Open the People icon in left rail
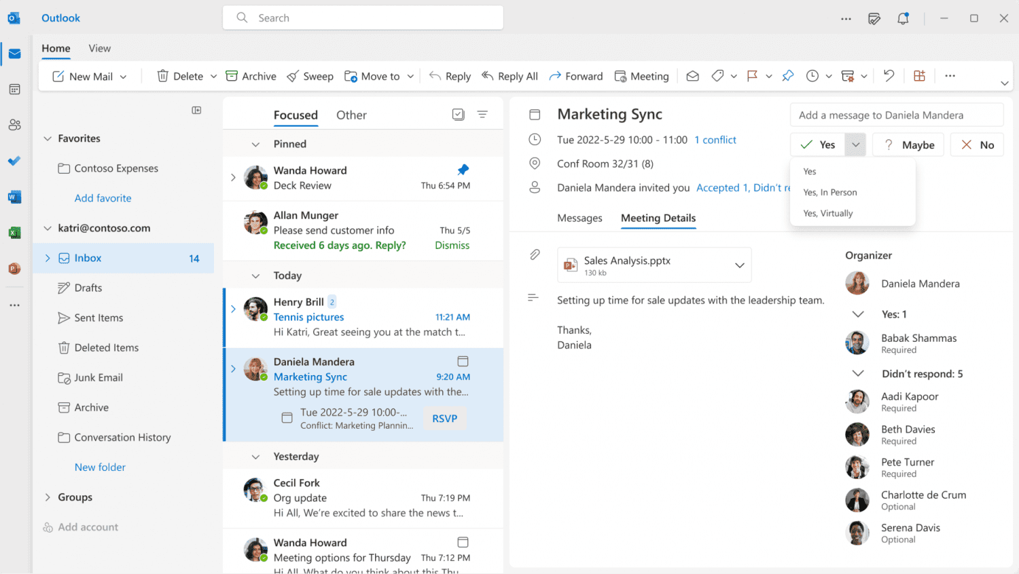1019x574 pixels. tap(14, 125)
